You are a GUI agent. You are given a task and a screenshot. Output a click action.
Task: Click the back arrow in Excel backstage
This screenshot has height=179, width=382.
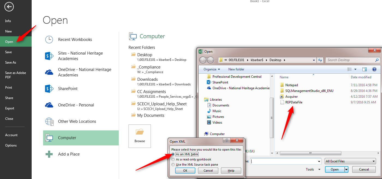click(9, 7)
